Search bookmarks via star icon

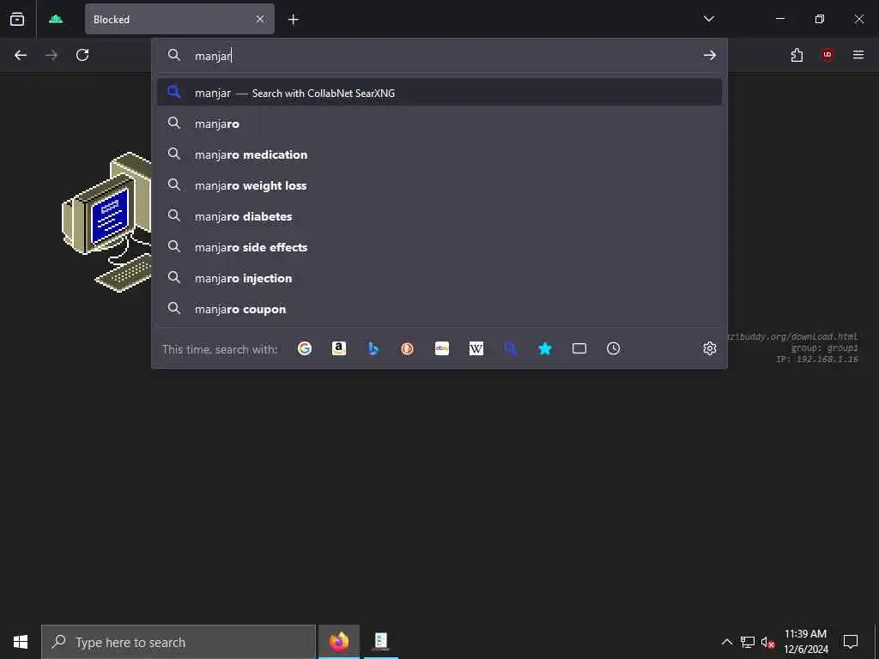click(x=545, y=348)
